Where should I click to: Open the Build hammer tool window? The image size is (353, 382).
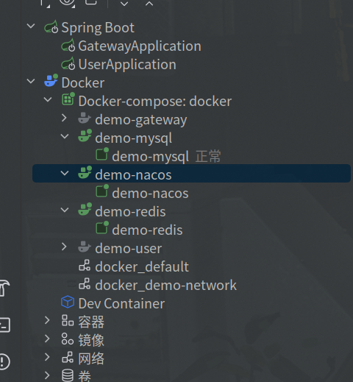[x=4, y=289]
